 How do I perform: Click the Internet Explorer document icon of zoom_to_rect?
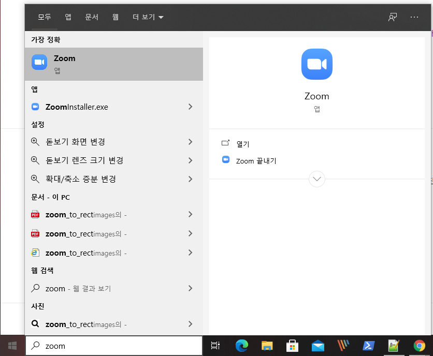[x=35, y=253]
